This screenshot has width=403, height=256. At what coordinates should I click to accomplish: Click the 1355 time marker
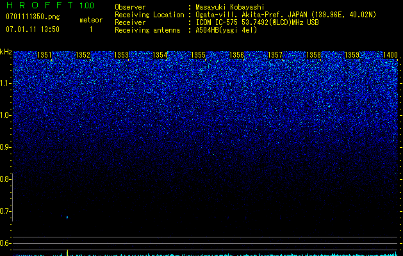coord(198,54)
